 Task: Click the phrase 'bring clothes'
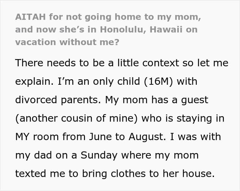pos(114,174)
